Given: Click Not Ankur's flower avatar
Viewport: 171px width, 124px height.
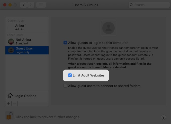Looking at the screenshot, I should pyautogui.click(x=11, y=42).
